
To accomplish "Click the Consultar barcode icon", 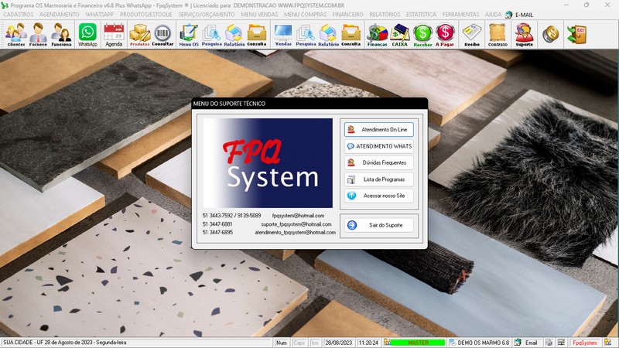I will point(162,35).
